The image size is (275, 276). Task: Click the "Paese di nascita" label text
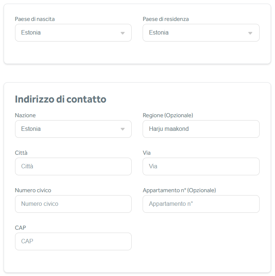tap(35, 19)
